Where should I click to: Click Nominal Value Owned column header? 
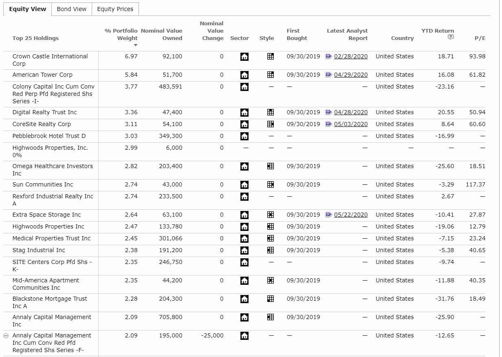coord(162,34)
